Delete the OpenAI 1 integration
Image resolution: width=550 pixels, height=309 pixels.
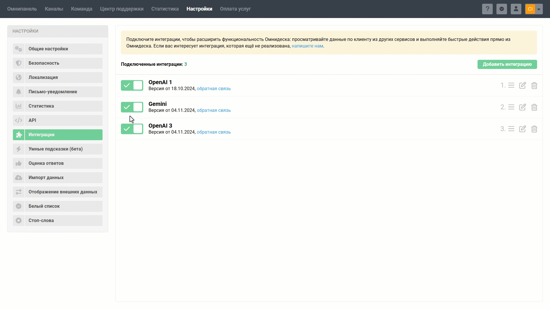[x=534, y=86]
